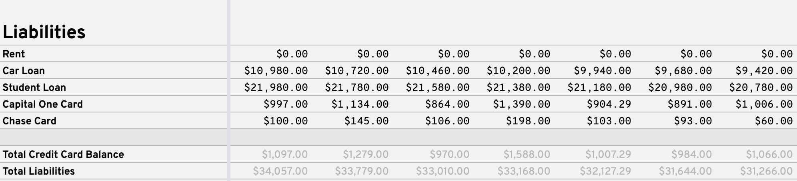Select the Total Liabilities row label
797x181 pixels.
(x=38, y=171)
